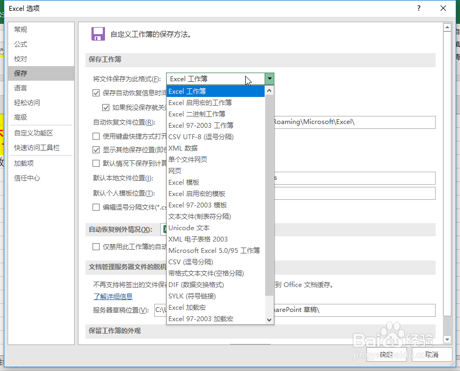Click the dialog scrollbar up arrow

[x=447, y=28]
